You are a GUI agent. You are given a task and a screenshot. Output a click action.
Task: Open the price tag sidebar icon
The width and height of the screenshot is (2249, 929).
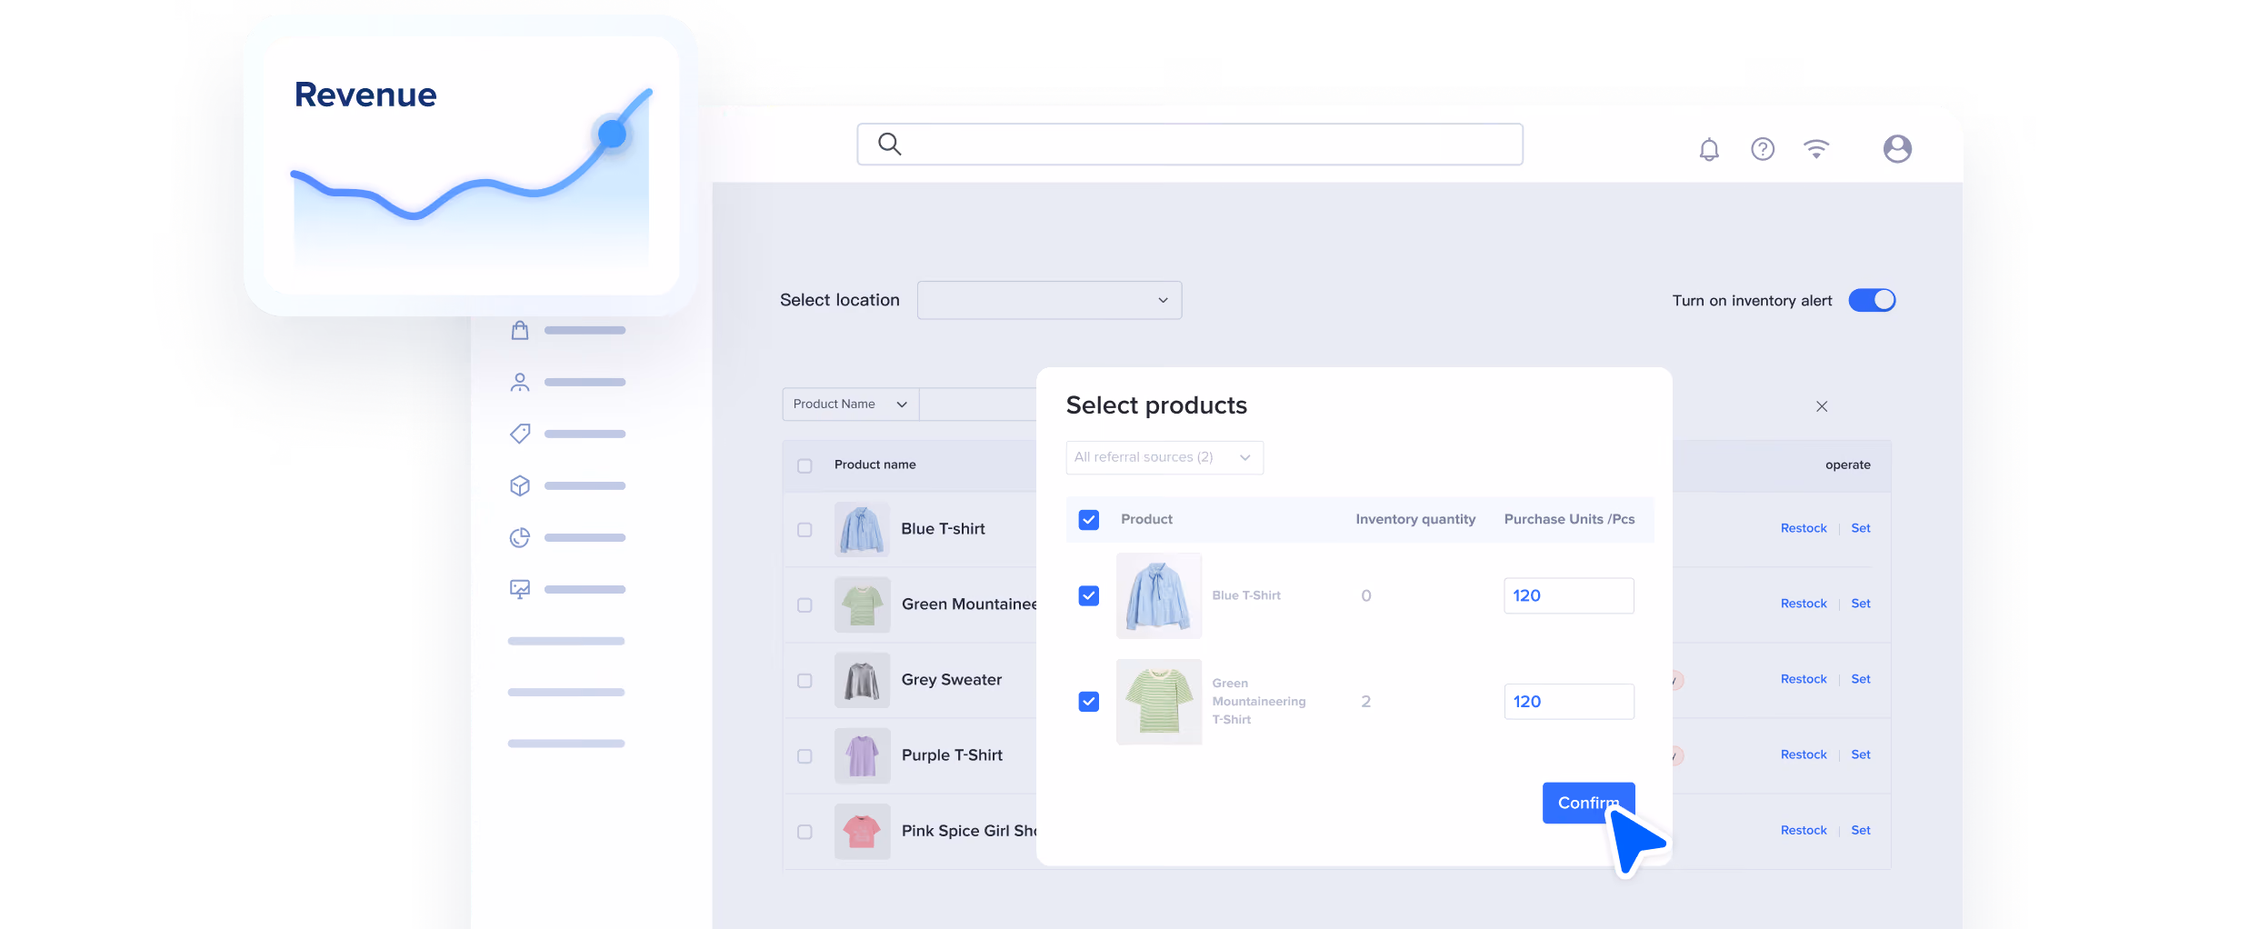[x=520, y=434]
